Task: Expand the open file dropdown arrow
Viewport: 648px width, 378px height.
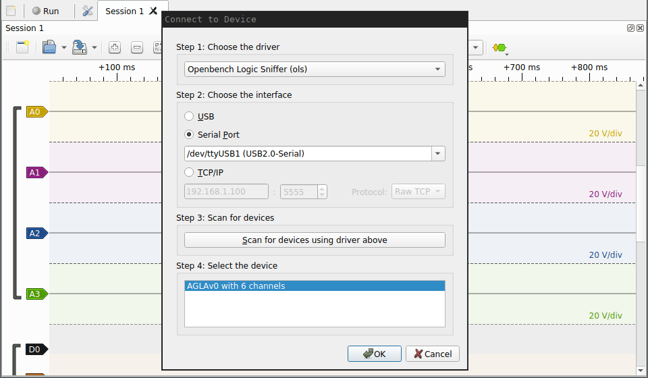Action: point(63,47)
